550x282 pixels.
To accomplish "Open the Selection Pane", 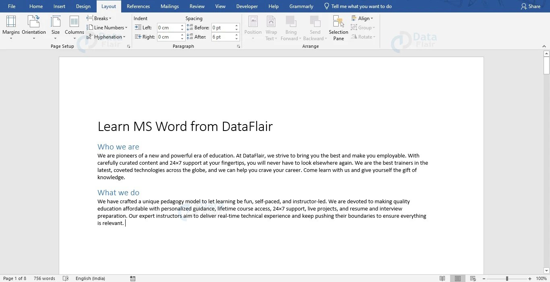I will (338, 27).
